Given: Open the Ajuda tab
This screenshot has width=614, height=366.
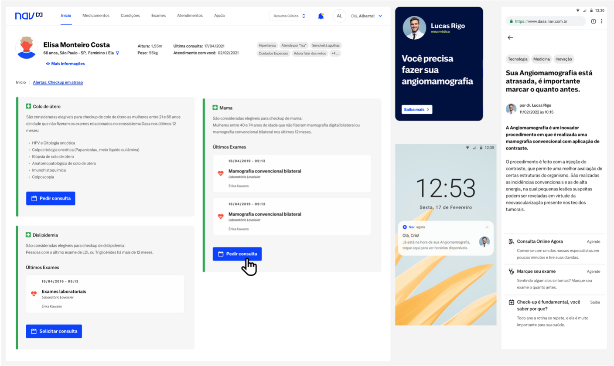Looking at the screenshot, I should tap(219, 16).
